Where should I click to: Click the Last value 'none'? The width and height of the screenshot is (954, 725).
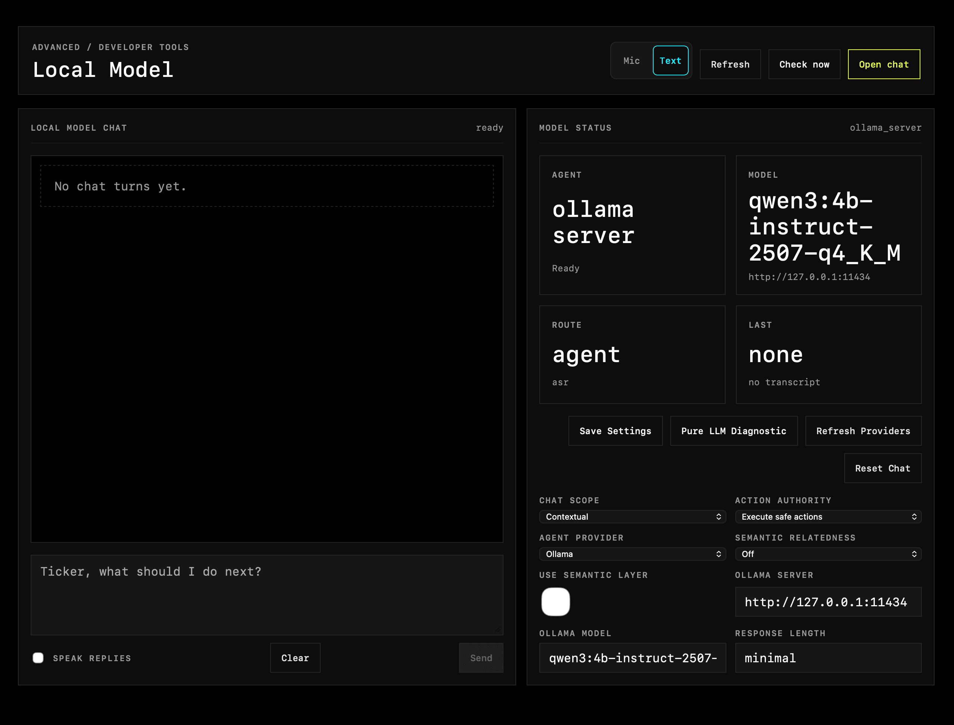775,355
